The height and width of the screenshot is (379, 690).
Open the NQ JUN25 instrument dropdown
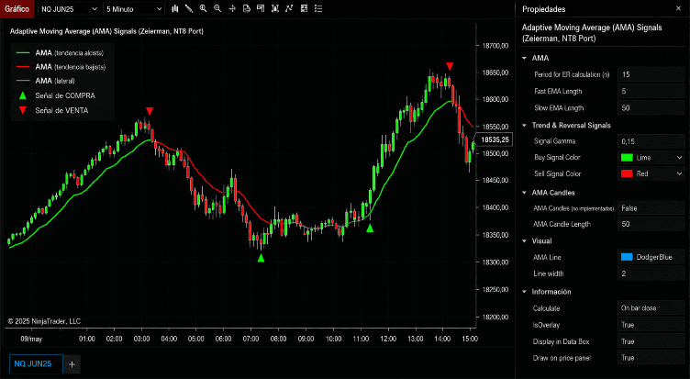coord(69,9)
